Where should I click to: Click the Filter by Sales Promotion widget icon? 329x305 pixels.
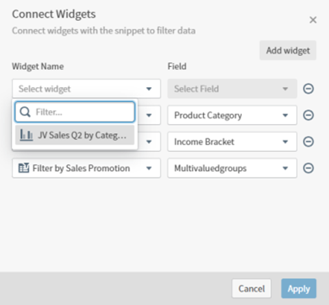23,168
